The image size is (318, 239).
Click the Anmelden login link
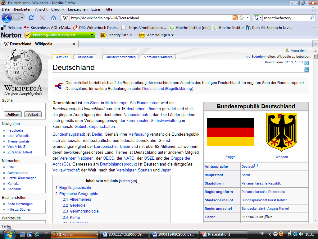tap(298, 50)
